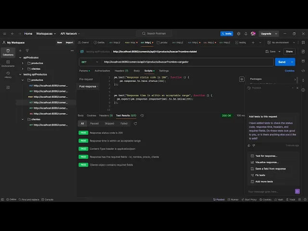Open the documentation icon on right sidebar
This screenshot has height=231, width=308.
[303, 51]
